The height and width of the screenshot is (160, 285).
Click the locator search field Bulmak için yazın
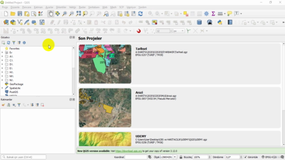tap(24, 157)
